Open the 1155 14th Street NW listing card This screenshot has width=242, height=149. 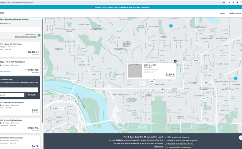click(20, 108)
